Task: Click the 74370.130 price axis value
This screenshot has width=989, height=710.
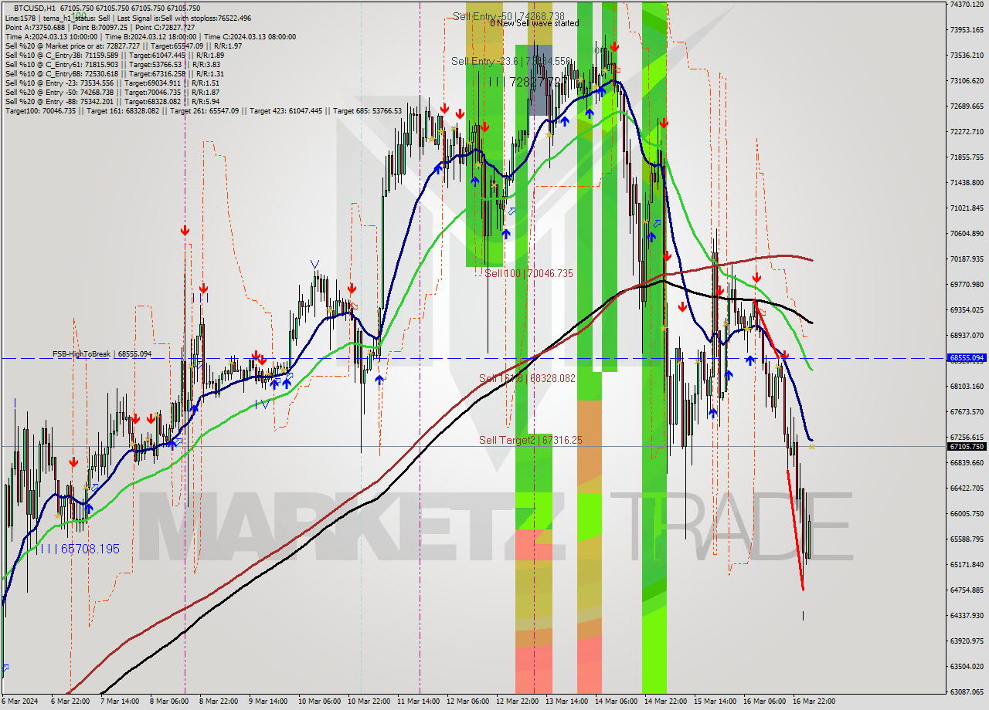Action: pos(967,5)
